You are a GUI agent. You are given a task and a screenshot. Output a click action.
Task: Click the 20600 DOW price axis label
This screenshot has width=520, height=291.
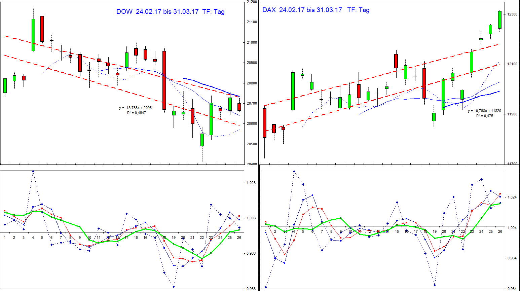252,124
